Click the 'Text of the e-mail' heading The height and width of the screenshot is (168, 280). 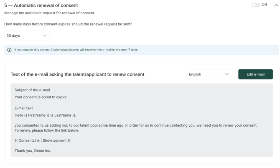pyautogui.click(x=77, y=74)
